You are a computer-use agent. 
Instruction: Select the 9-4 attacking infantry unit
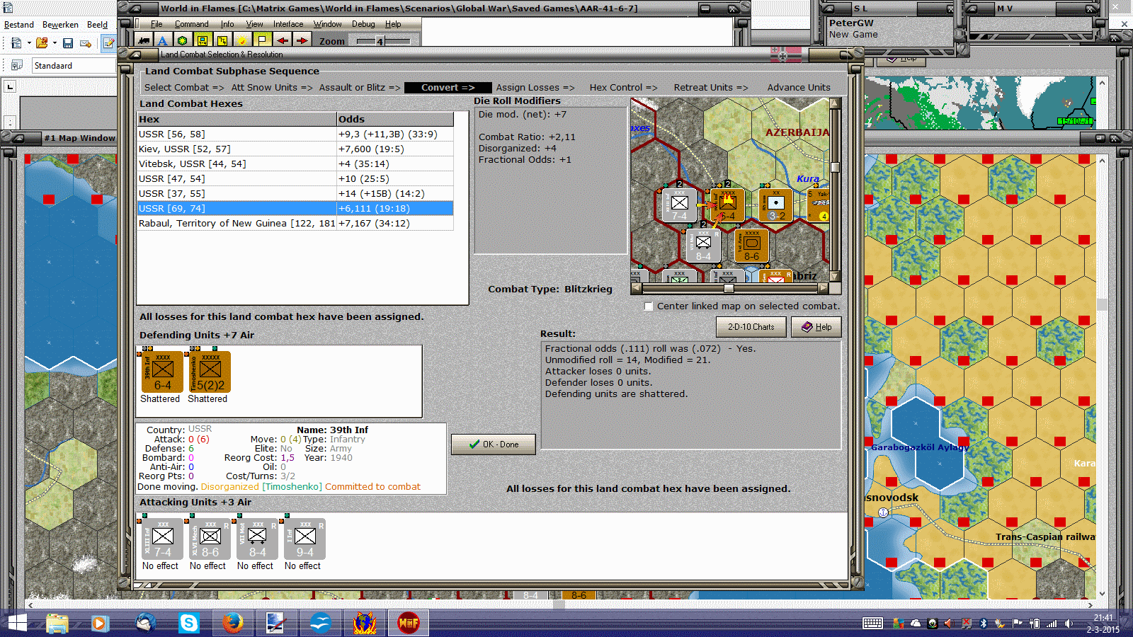click(x=305, y=539)
